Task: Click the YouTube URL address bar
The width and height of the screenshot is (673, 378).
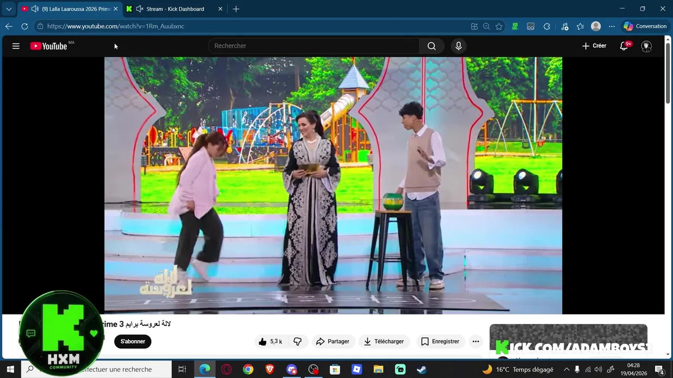Action: point(252,26)
